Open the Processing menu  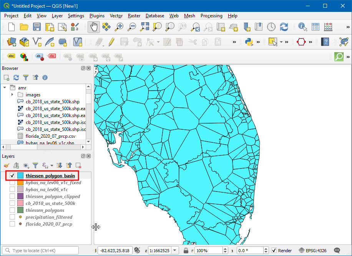[x=211, y=16]
